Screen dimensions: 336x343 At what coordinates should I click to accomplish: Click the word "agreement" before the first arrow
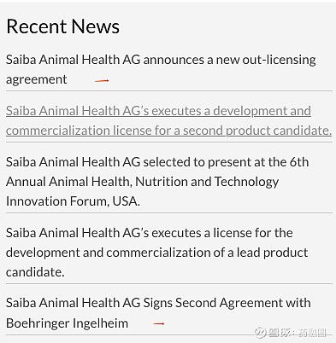pyautogui.click(x=37, y=79)
